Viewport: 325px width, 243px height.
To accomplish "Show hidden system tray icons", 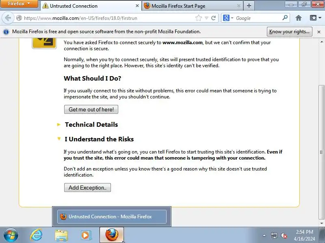I will tap(264, 235).
